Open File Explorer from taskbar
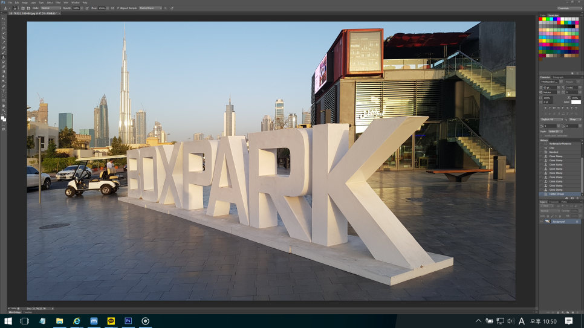 [60, 321]
